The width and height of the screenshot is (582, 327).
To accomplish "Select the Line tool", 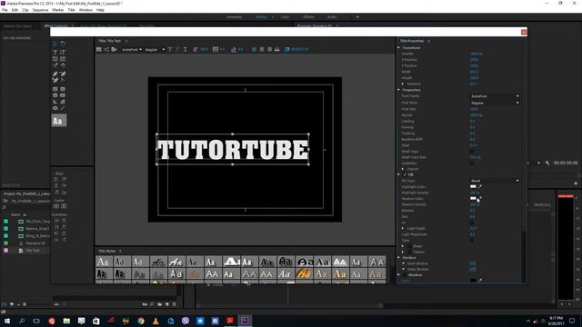I will coord(63,108).
